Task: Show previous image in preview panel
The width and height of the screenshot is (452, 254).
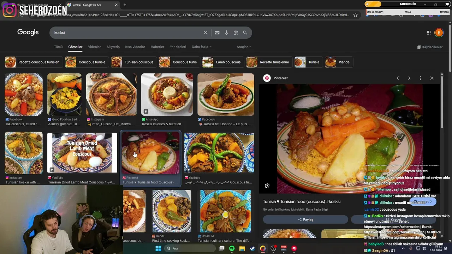Action: click(x=398, y=78)
